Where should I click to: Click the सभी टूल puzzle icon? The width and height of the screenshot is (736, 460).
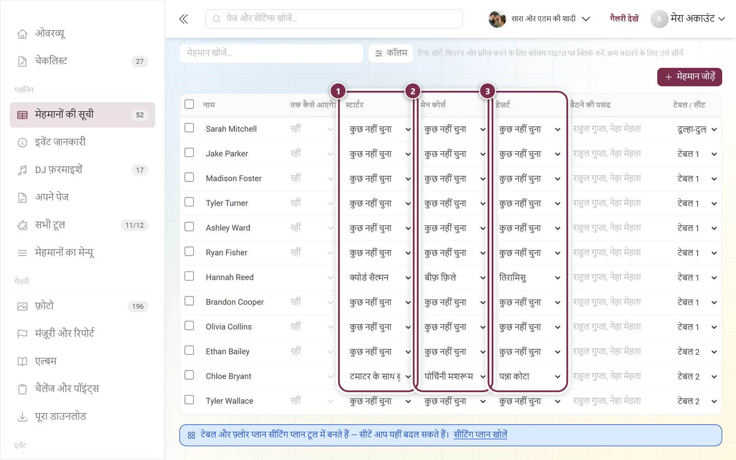point(22,225)
